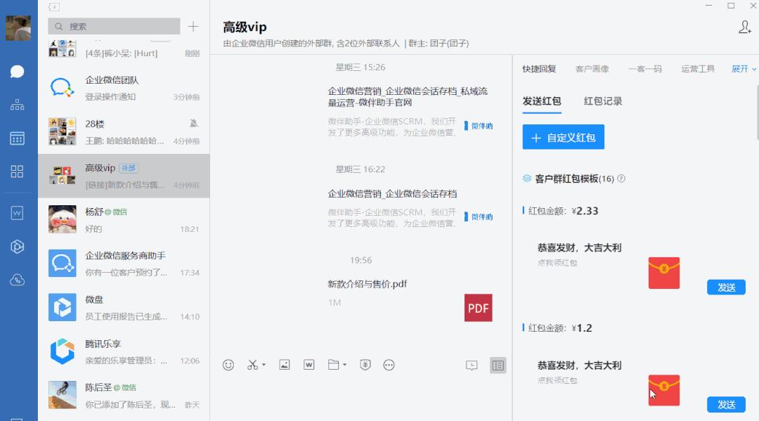759x421 pixels.
Task: Click the small icon above the search box
Action: click(53, 7)
